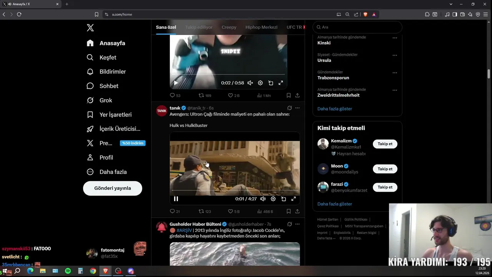The width and height of the screenshot is (492, 277).
Task: Open options for Ursula trend
Action: tap(394, 55)
